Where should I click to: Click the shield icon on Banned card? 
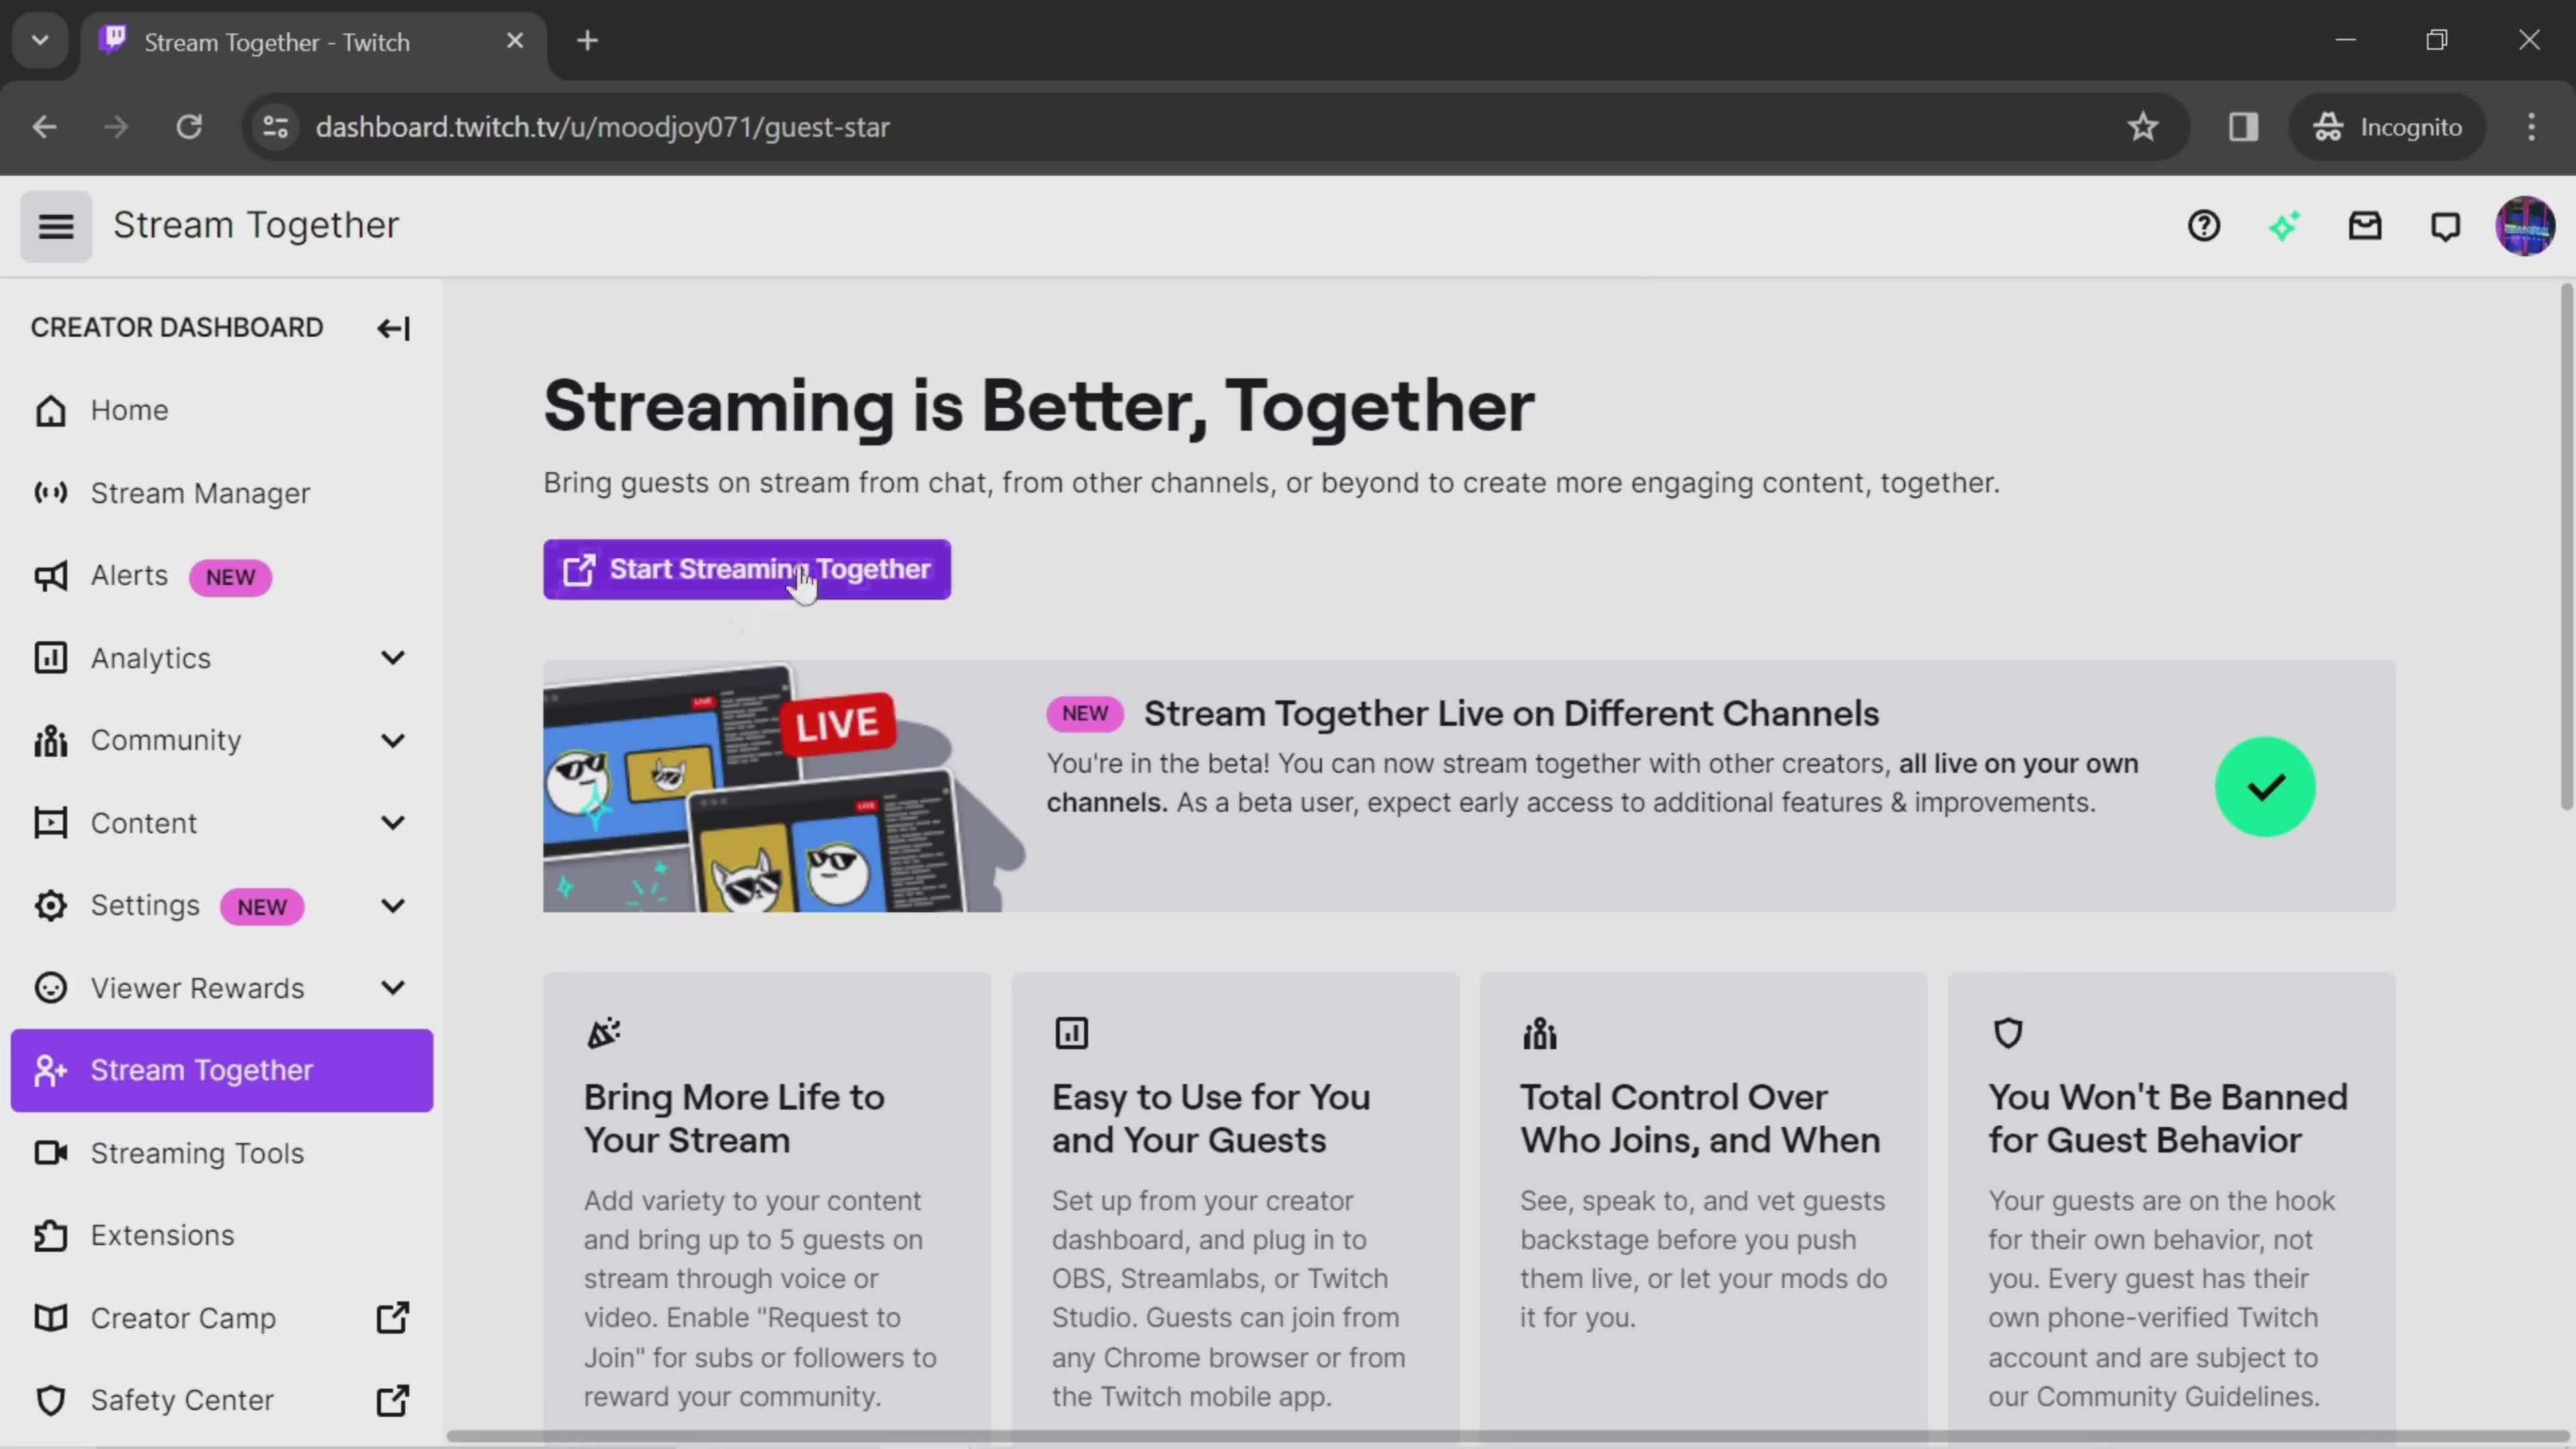pos(2008,1033)
